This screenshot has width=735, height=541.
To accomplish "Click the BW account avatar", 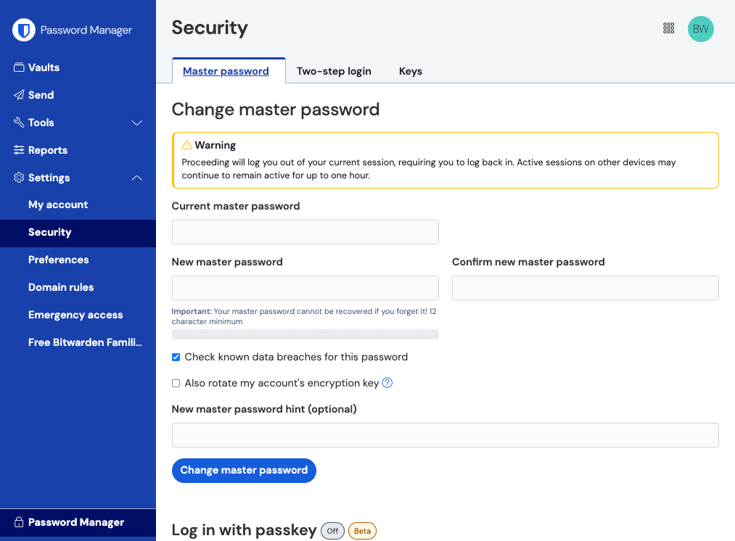I will [x=700, y=29].
